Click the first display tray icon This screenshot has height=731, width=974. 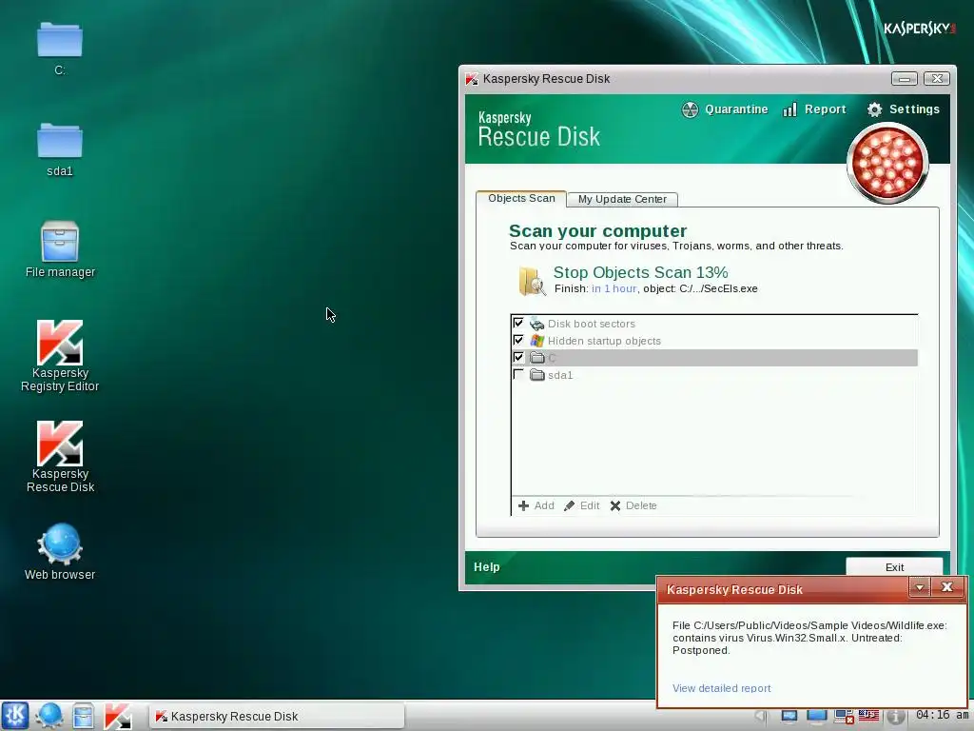click(789, 716)
